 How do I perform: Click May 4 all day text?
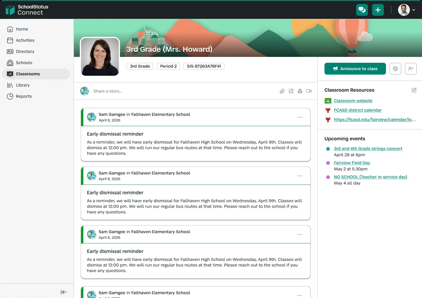pyautogui.click(x=347, y=183)
